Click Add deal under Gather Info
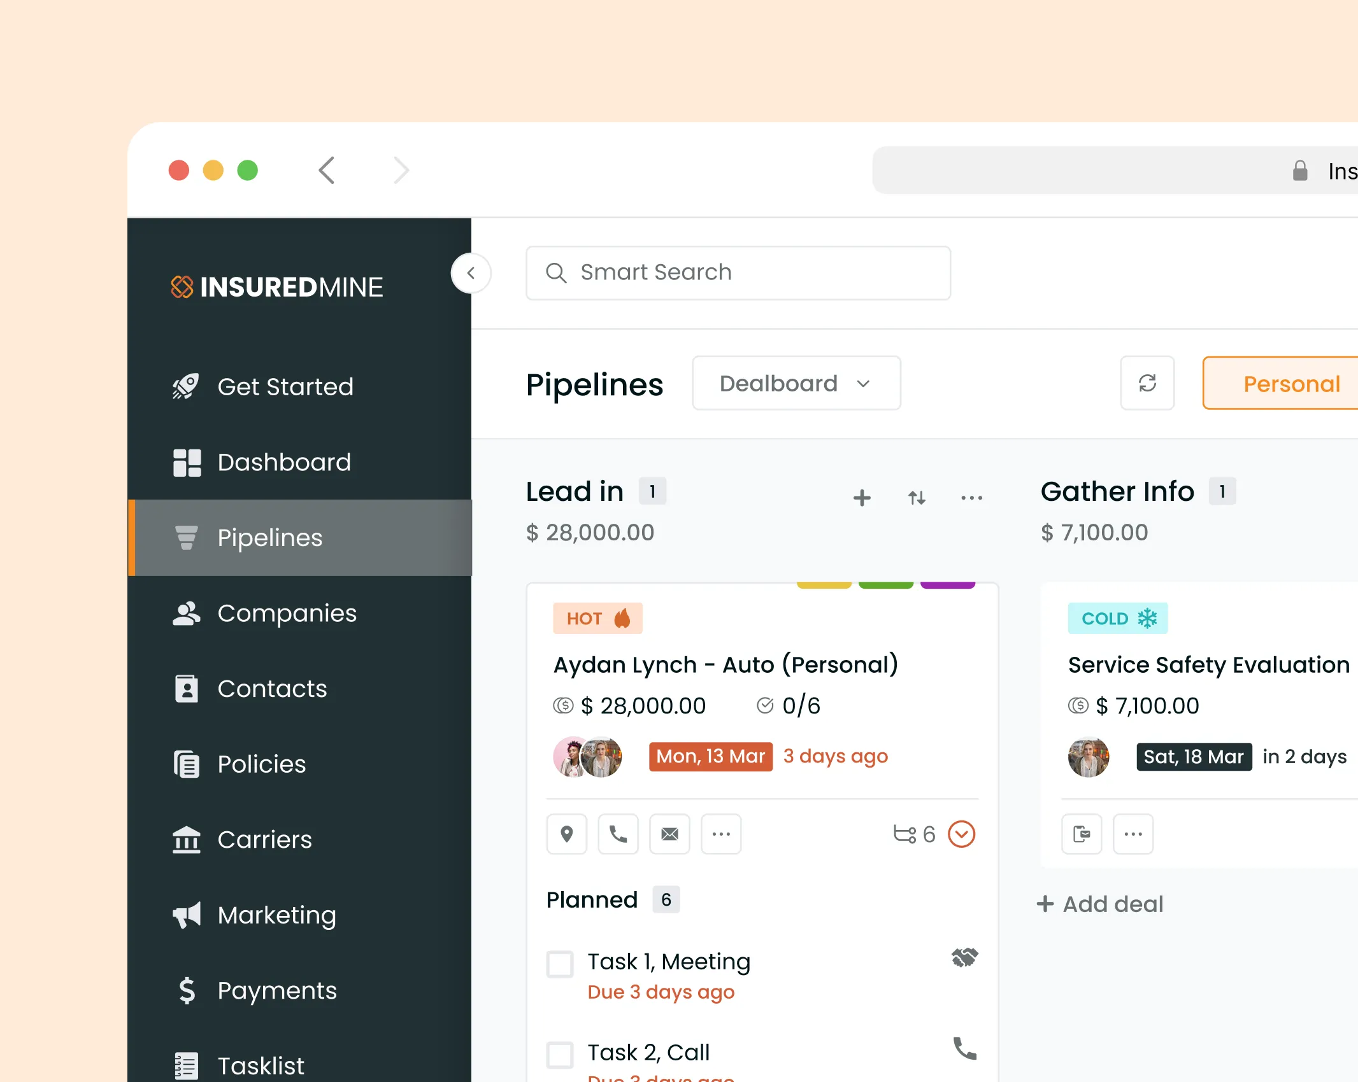 tap(1101, 904)
